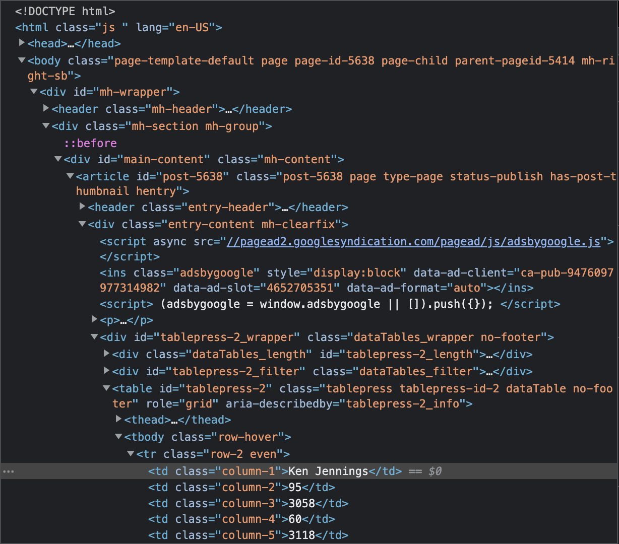Click the "display:block" style attribute value
Viewport: 619px width, 544px height.
tap(360, 273)
